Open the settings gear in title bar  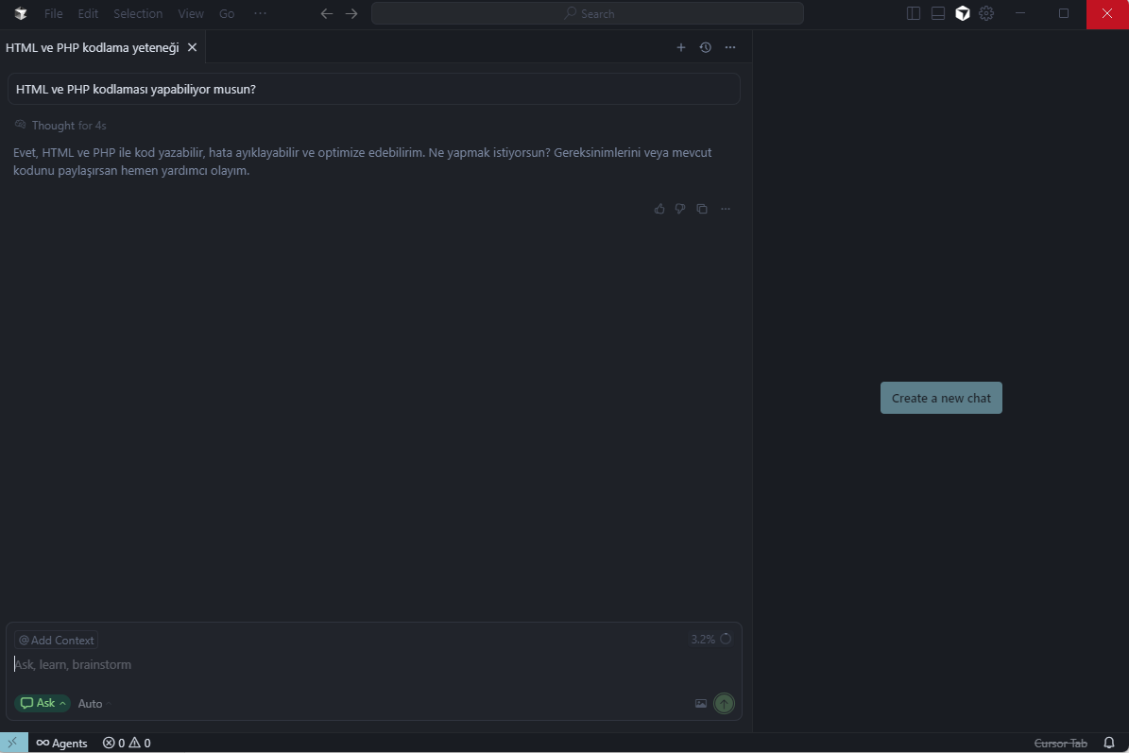(986, 13)
